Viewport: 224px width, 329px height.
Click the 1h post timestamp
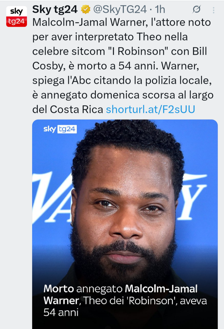click(160, 10)
